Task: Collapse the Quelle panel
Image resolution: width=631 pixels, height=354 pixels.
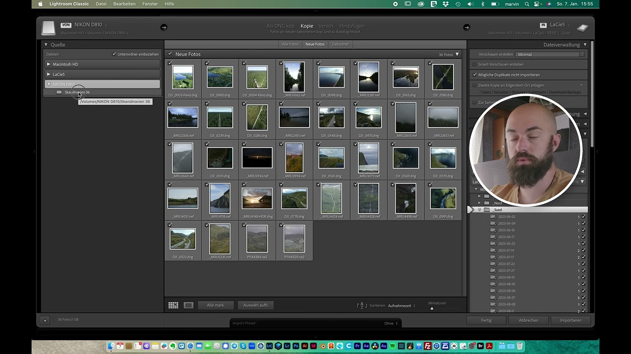Action: click(46, 45)
